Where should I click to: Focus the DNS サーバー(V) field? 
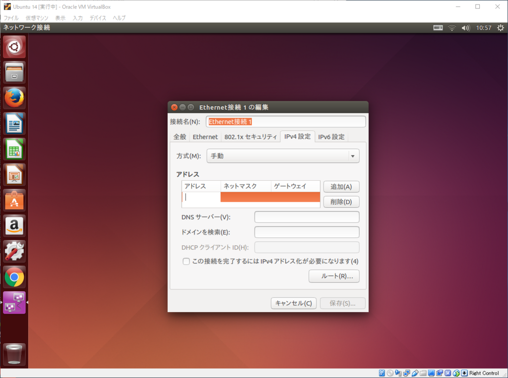point(307,217)
